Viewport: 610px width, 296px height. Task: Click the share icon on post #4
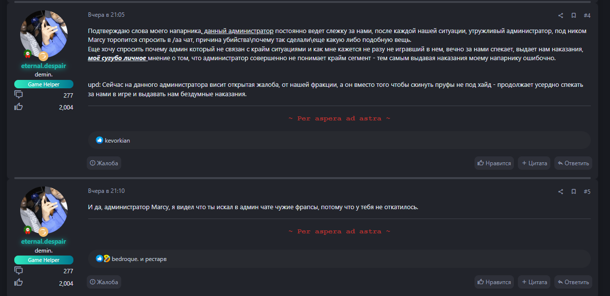tap(560, 15)
